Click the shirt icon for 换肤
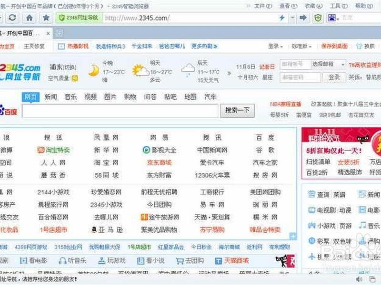Screen dimensions: 381x285 [359, 46]
